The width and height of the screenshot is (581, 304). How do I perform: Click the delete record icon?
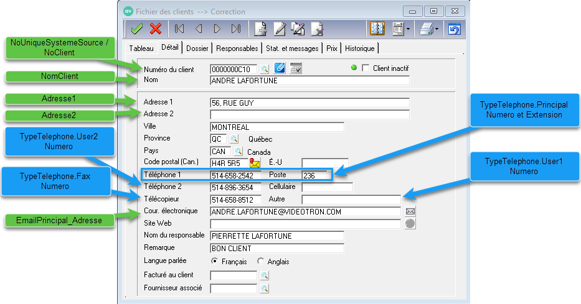point(317,29)
